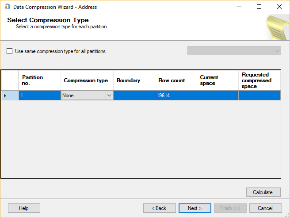
Task: Cancel the Data Compression Wizard
Action: (265, 208)
